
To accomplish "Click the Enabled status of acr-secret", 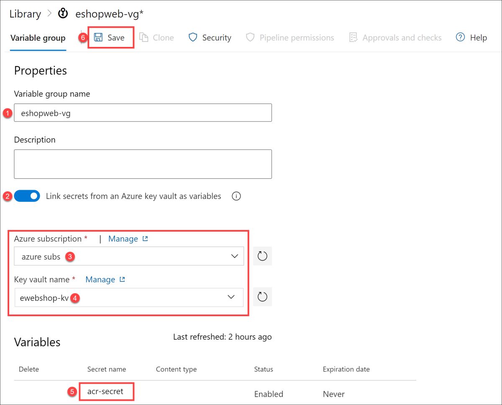I will (x=269, y=394).
